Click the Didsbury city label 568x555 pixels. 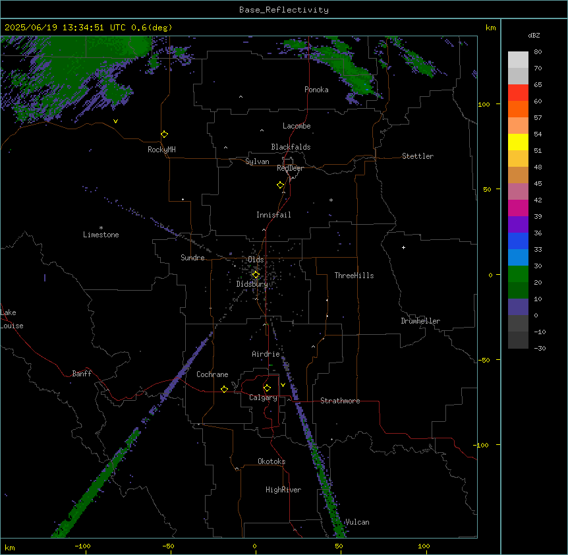252,284
